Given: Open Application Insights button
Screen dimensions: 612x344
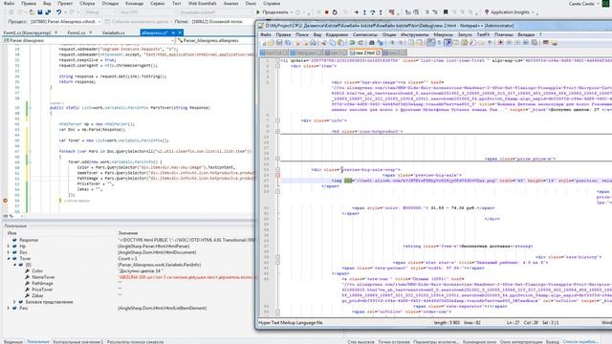Looking at the screenshot, I should click(510, 12).
